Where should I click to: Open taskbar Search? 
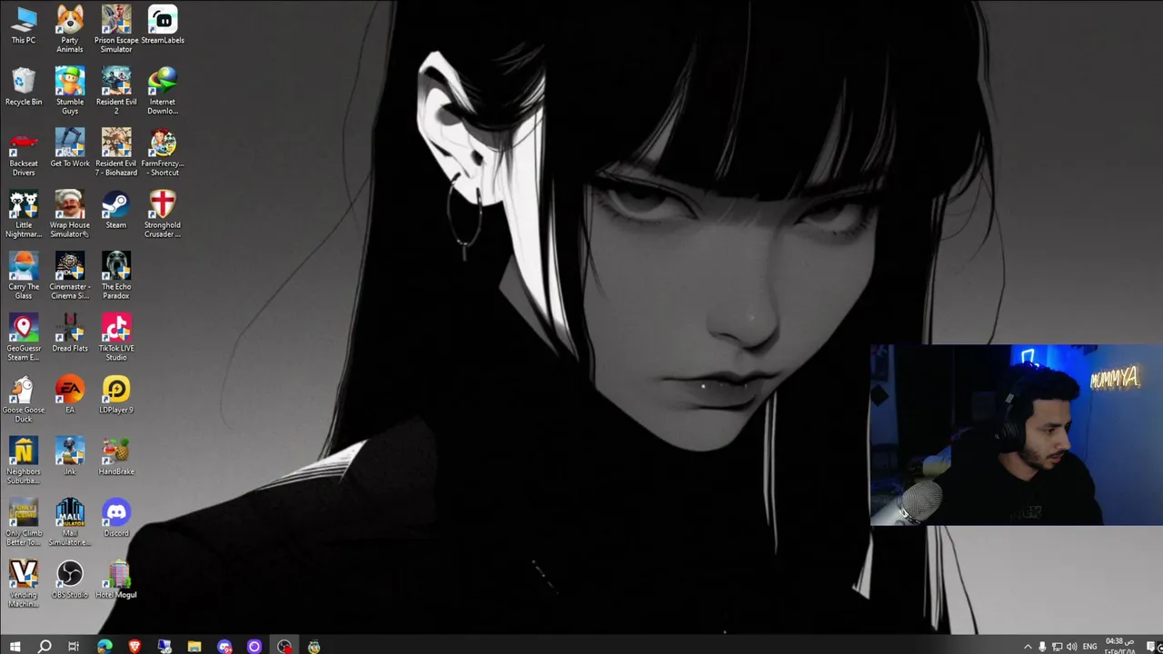[44, 647]
